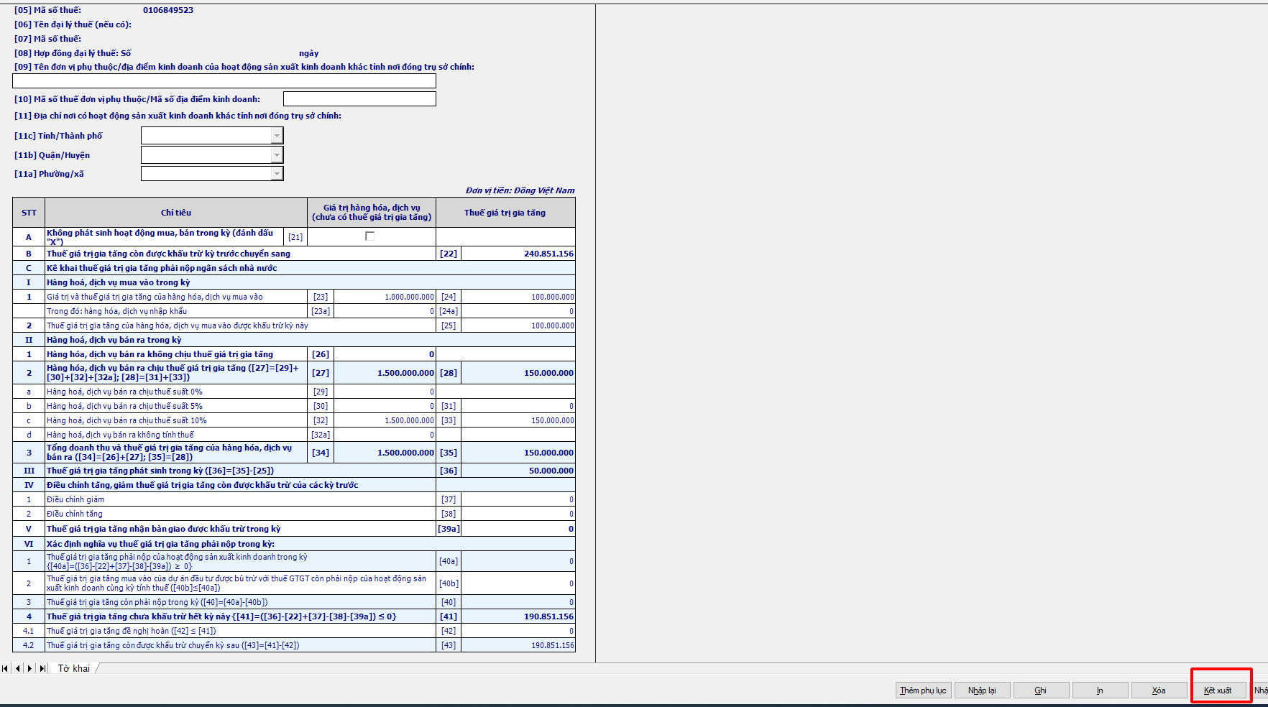Open Quận/Huyện dropdown
The image size is (1268, 707).
[277, 155]
